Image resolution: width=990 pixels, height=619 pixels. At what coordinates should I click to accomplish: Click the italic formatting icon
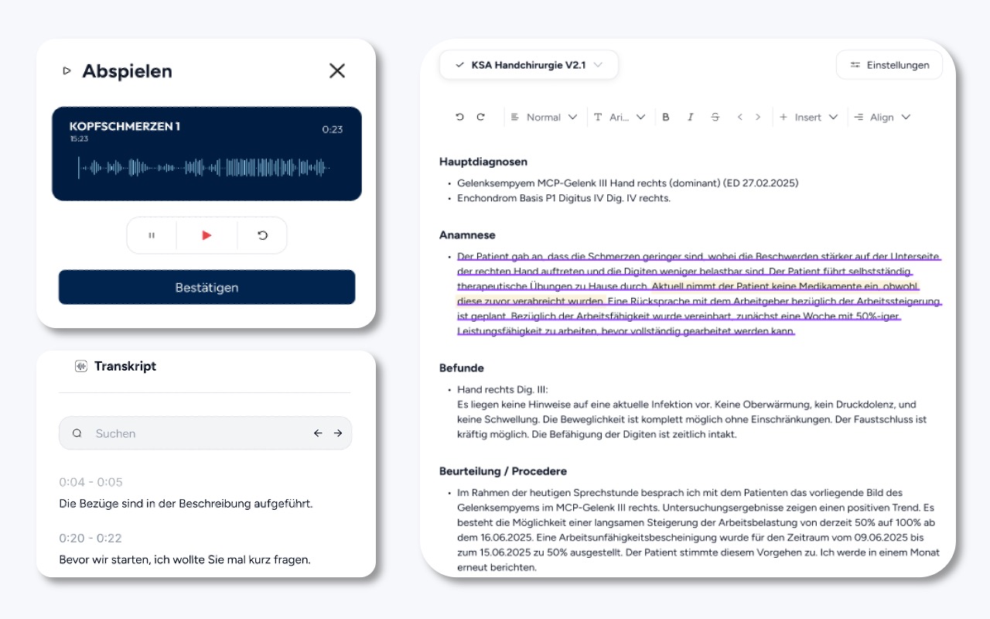tap(690, 116)
